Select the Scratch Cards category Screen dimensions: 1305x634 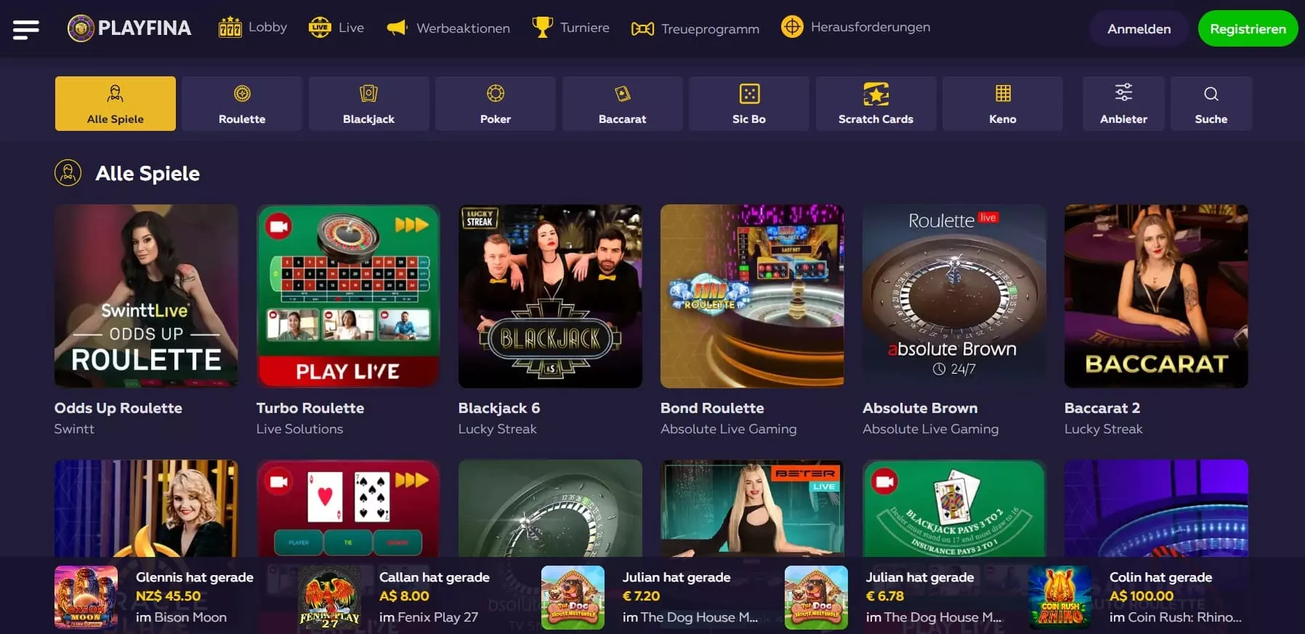[876, 103]
